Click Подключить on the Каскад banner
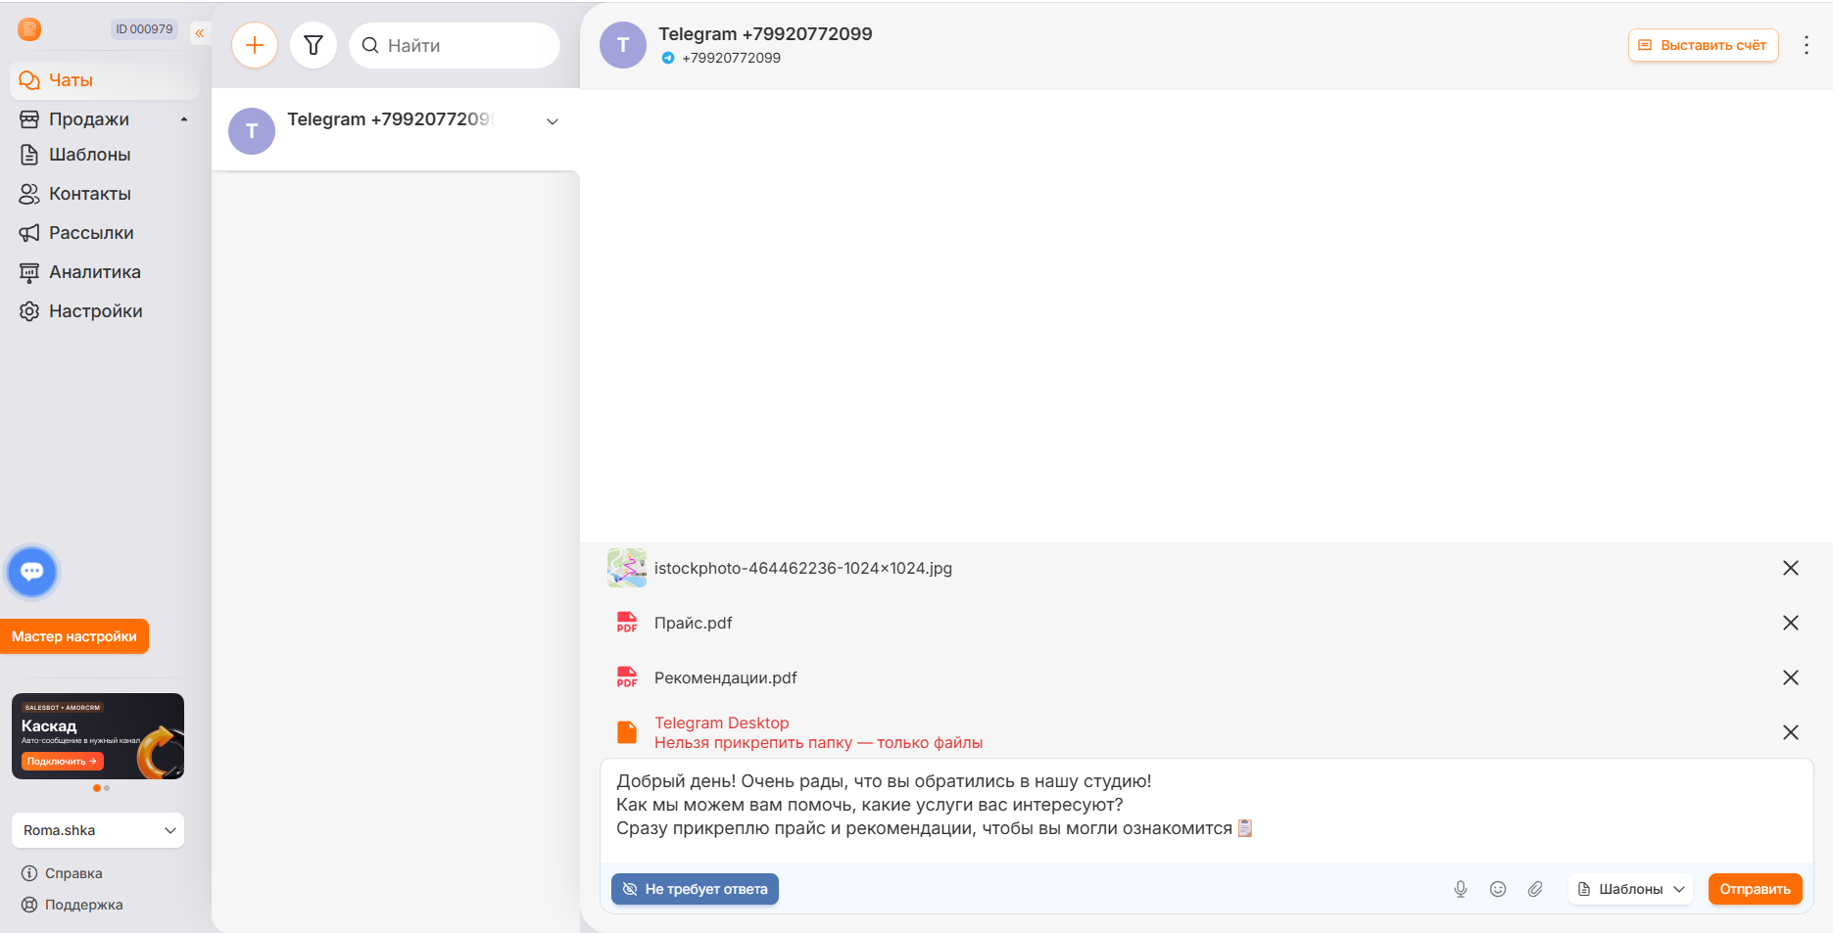Viewport: 1833px width, 933px height. tap(63, 761)
